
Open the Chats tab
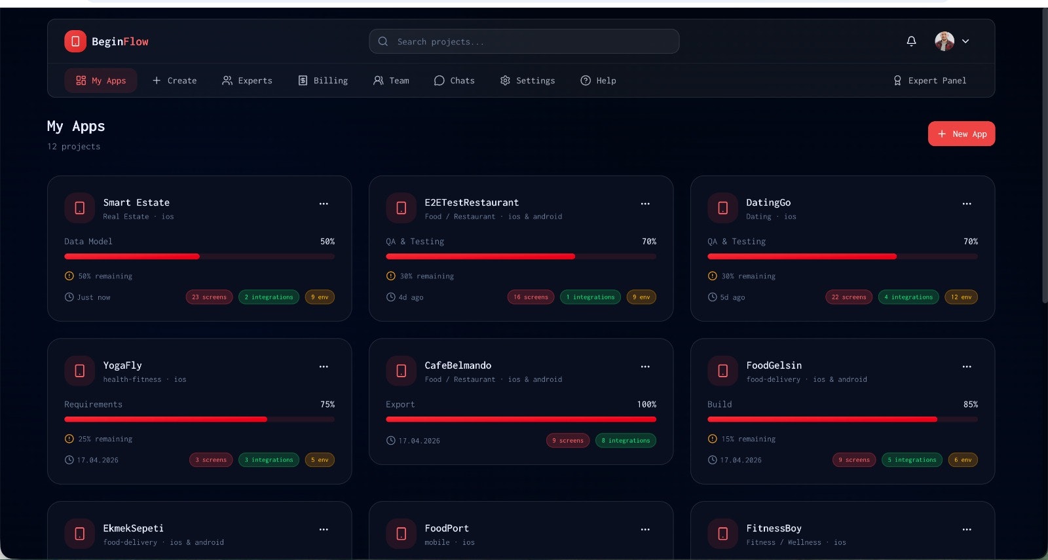pyautogui.click(x=454, y=81)
